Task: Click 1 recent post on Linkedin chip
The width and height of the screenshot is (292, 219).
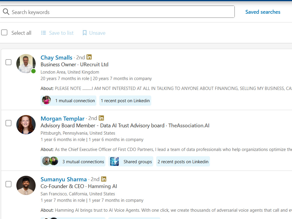Action: click(125, 100)
